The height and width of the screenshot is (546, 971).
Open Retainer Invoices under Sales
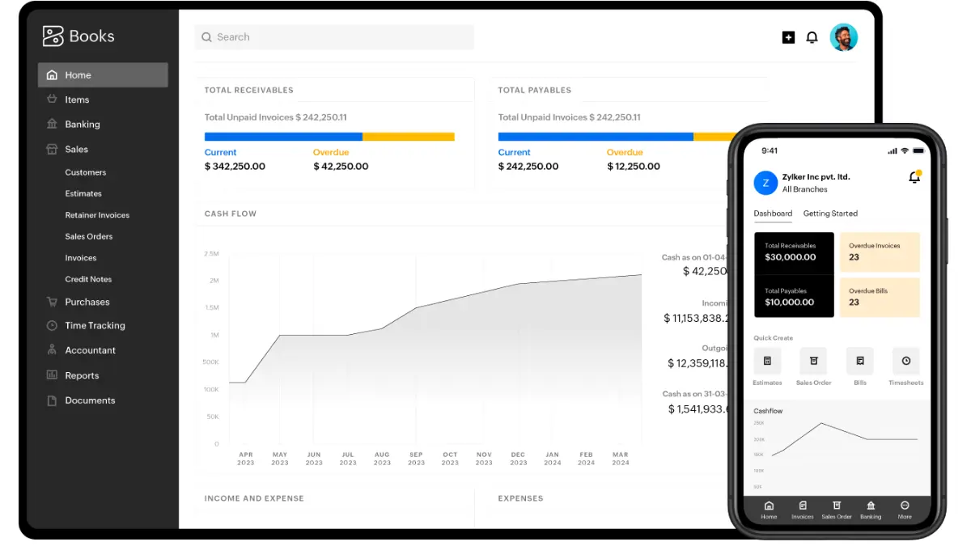click(x=97, y=214)
